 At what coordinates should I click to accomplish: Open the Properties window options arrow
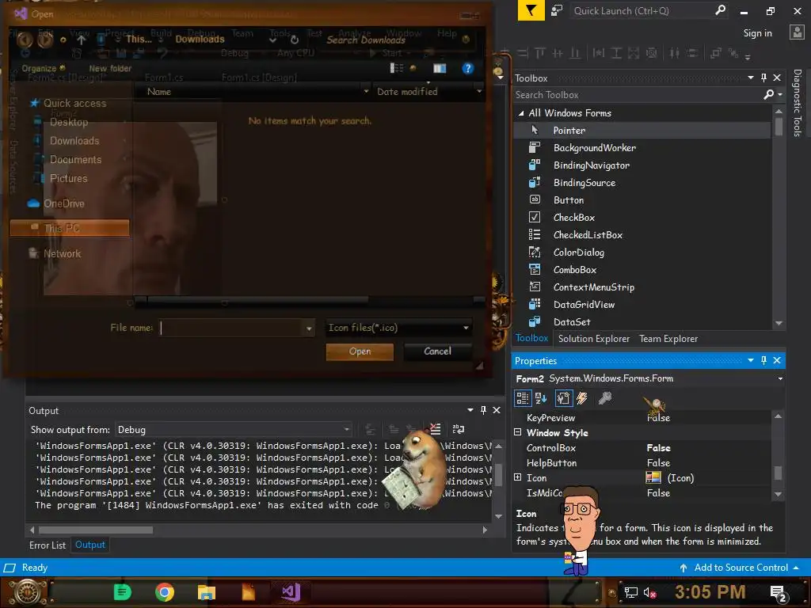(x=751, y=360)
